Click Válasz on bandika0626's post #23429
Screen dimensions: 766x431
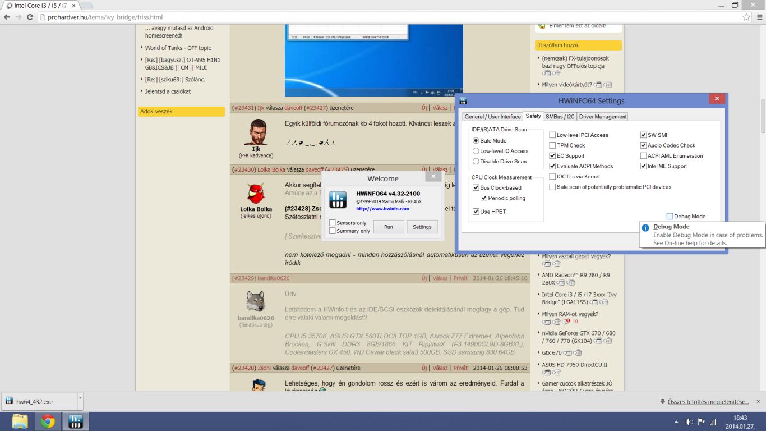click(440, 278)
